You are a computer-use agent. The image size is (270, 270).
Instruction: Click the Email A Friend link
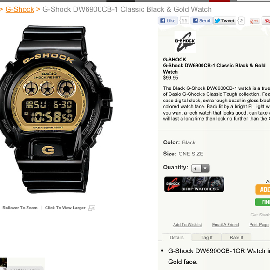point(226,225)
